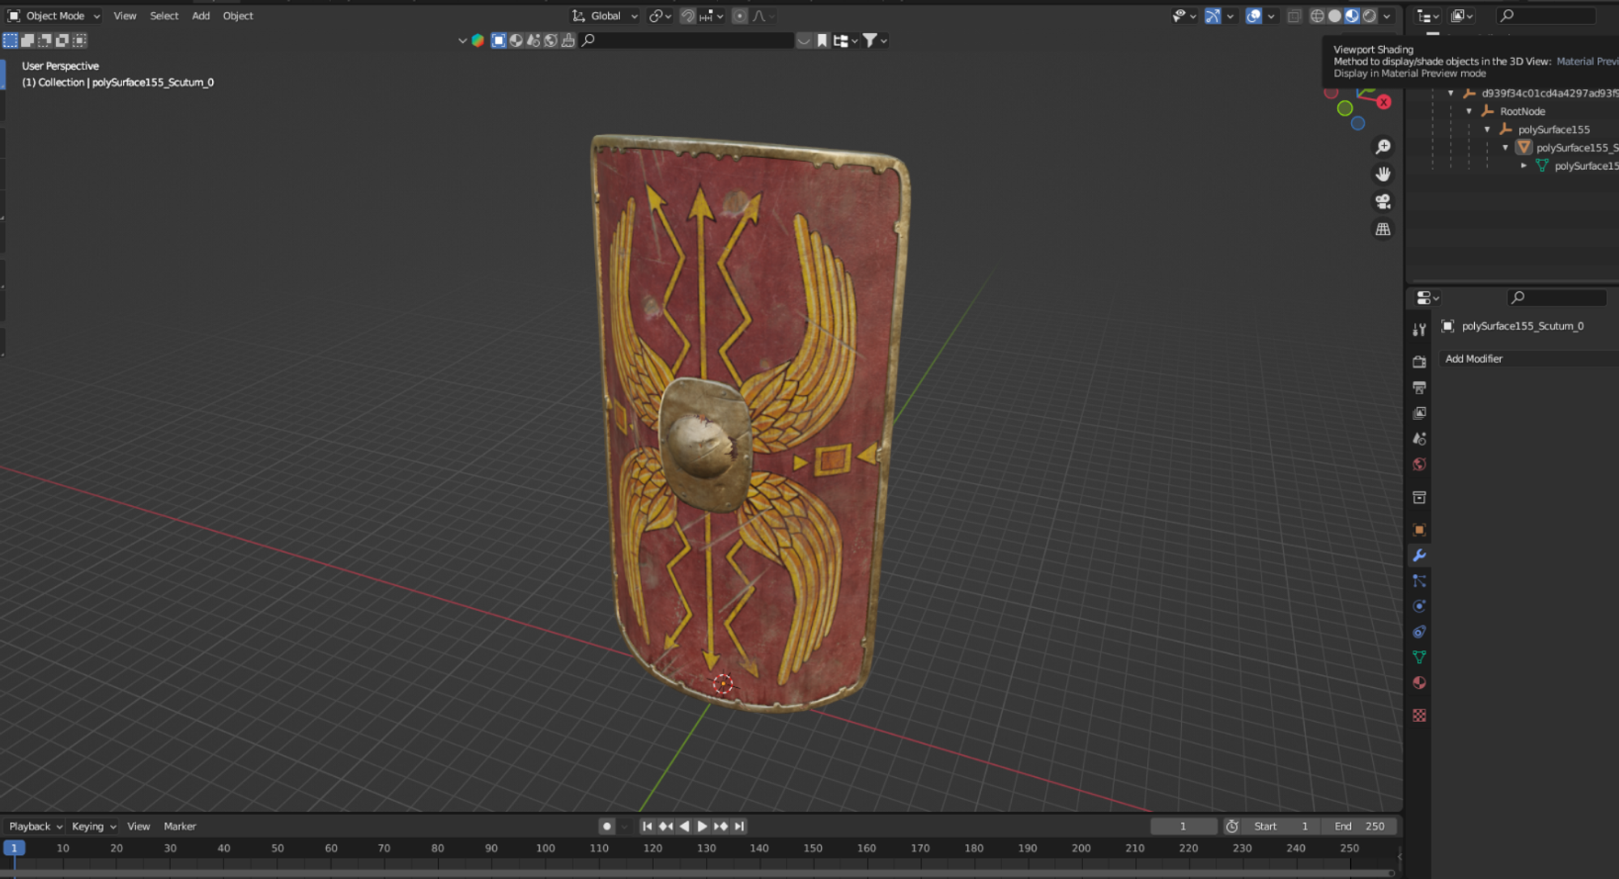
Task: Open the Global transform orientation dropdown
Action: tap(605, 16)
